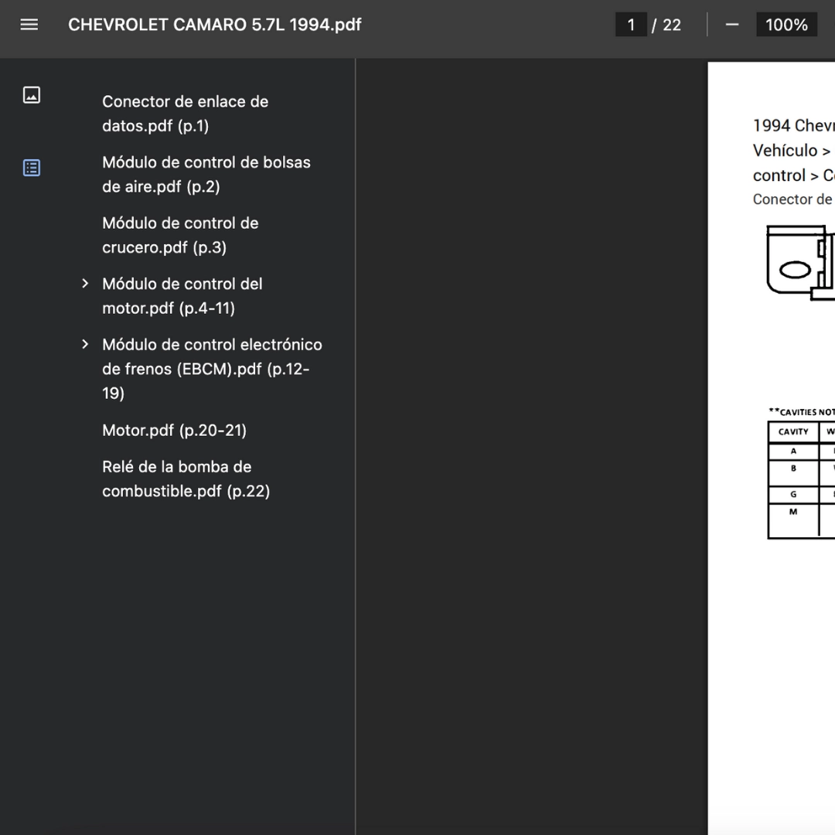
Task: Go to Módulo de control de bolsas de aire
Action: tap(206, 174)
